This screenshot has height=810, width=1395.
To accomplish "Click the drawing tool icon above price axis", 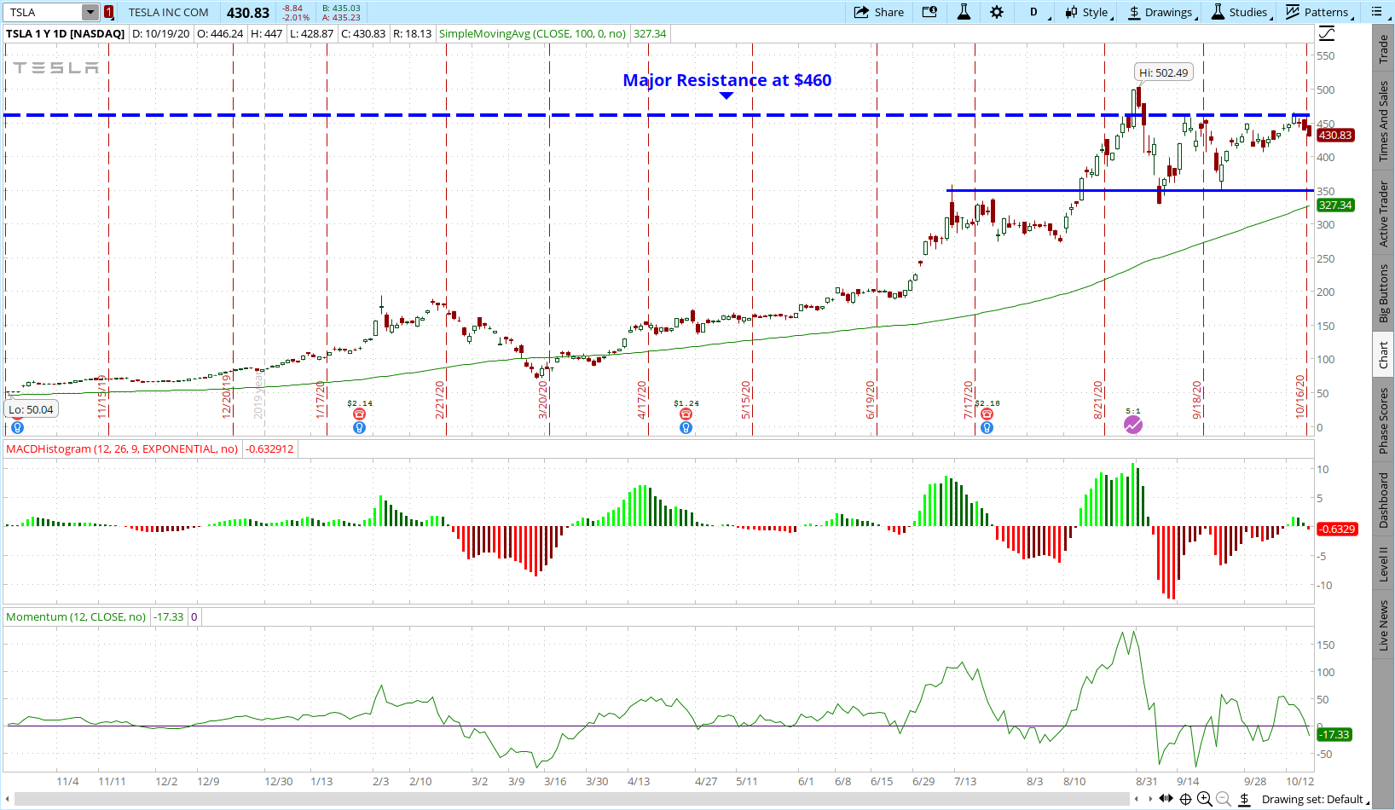I will (1327, 33).
